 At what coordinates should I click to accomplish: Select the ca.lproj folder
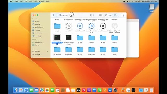point(57,26)
